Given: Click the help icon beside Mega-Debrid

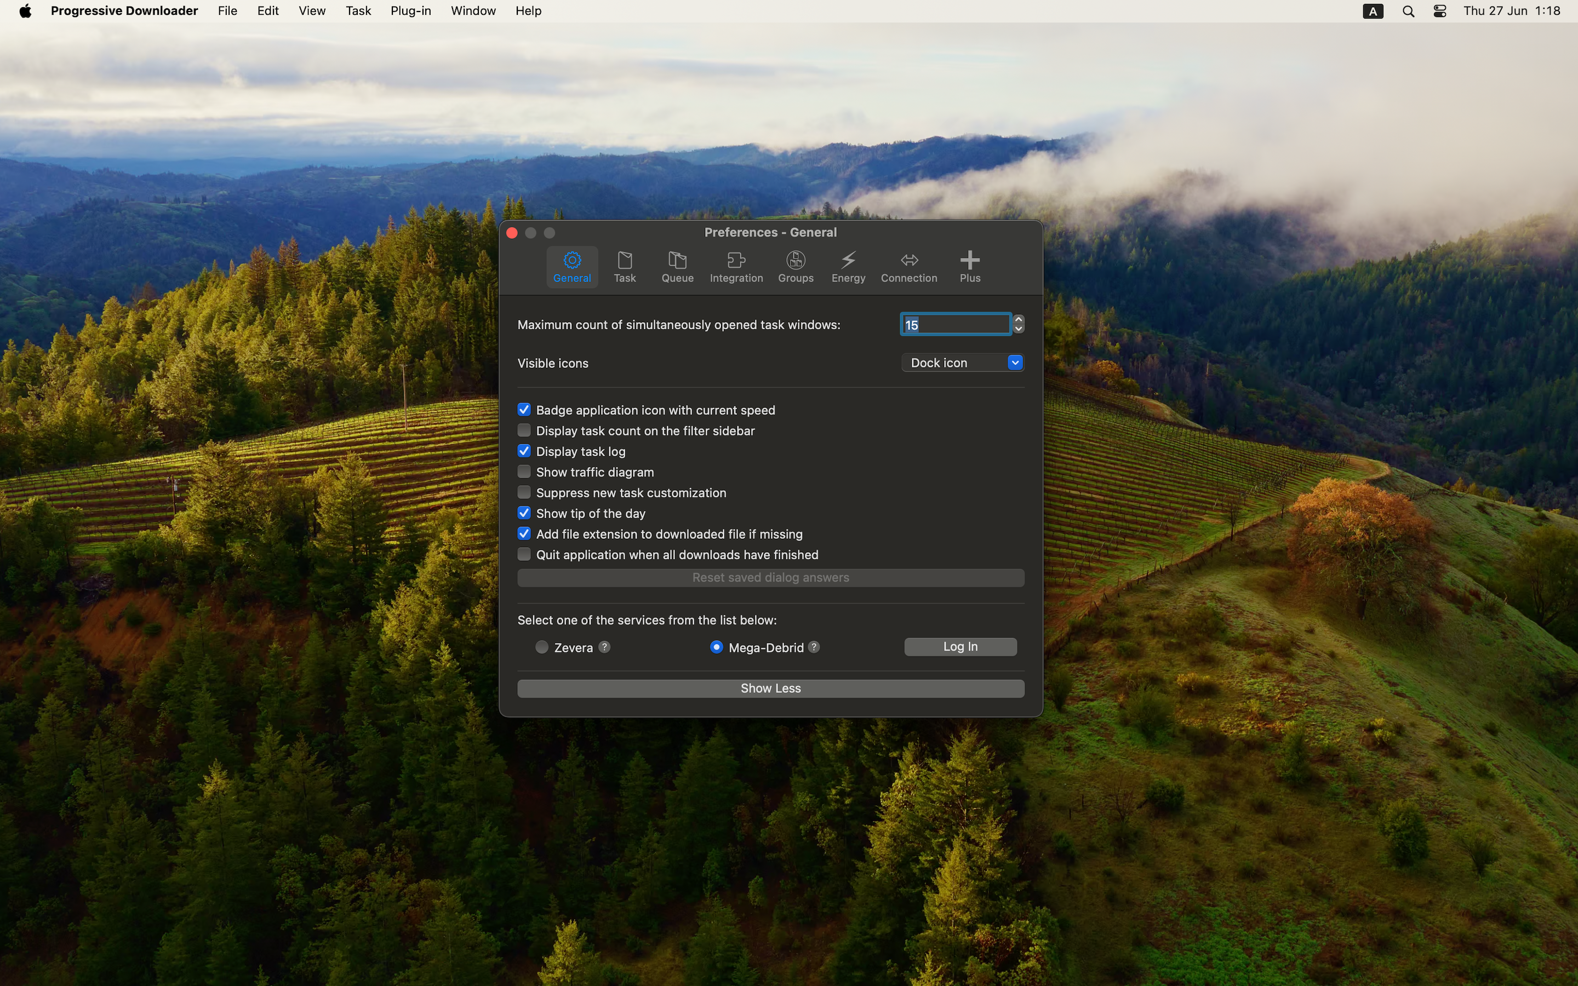Looking at the screenshot, I should (814, 647).
